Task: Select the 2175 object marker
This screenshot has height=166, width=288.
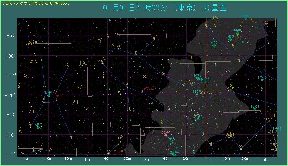Action: pos(197,94)
